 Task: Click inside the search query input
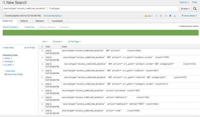point(90,9)
